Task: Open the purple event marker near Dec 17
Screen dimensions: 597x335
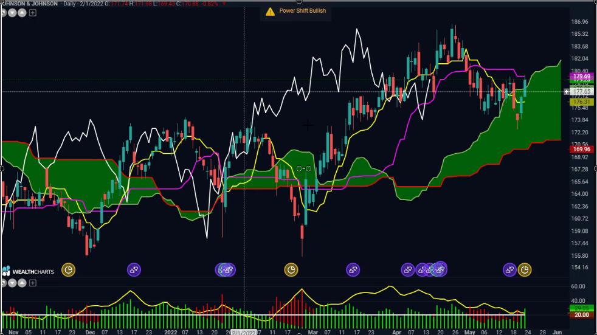Action: tap(134, 270)
